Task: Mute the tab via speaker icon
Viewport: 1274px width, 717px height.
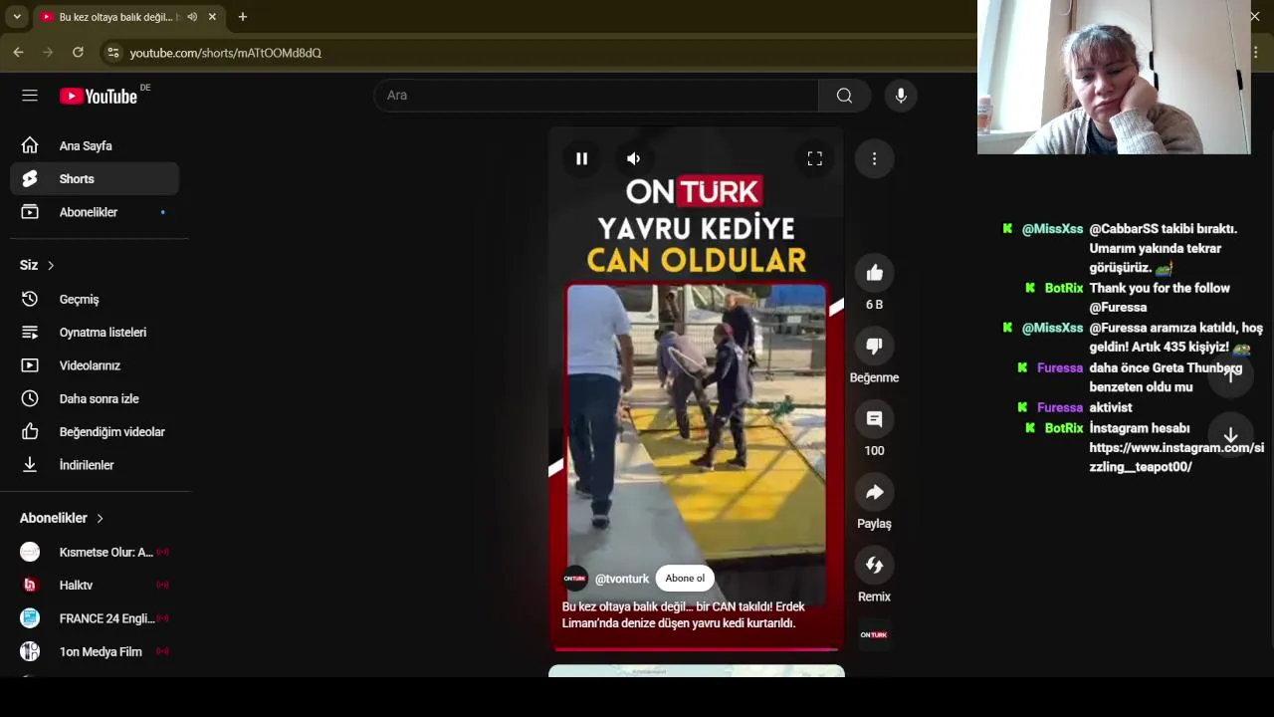Action: tap(192, 17)
